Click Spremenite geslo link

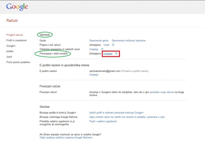[x=99, y=40]
